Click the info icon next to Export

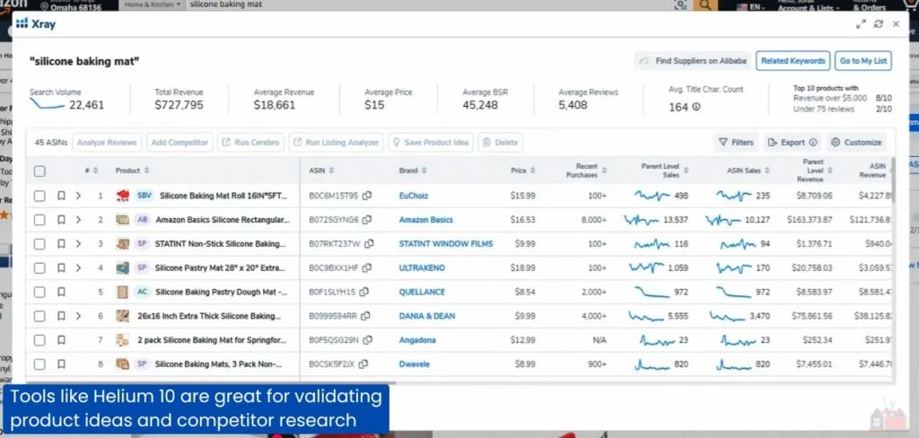813,143
